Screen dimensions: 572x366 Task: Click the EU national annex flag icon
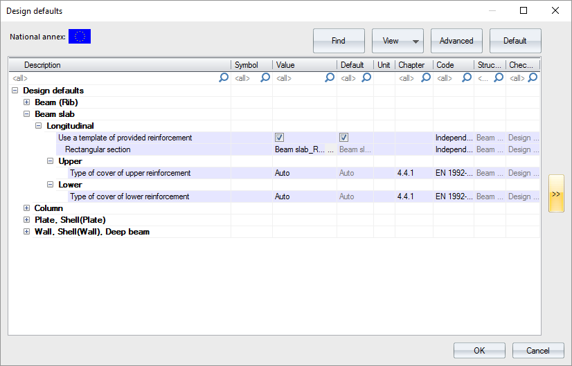coord(80,37)
